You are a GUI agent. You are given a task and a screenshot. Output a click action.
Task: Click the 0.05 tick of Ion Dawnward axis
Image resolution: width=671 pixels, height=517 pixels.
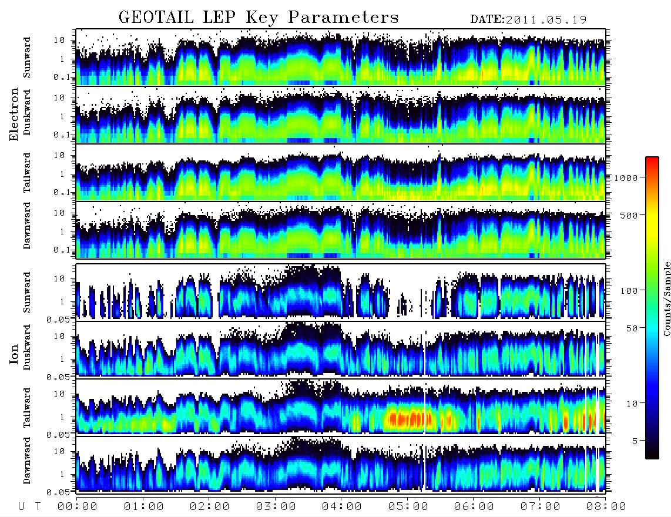click(x=58, y=492)
